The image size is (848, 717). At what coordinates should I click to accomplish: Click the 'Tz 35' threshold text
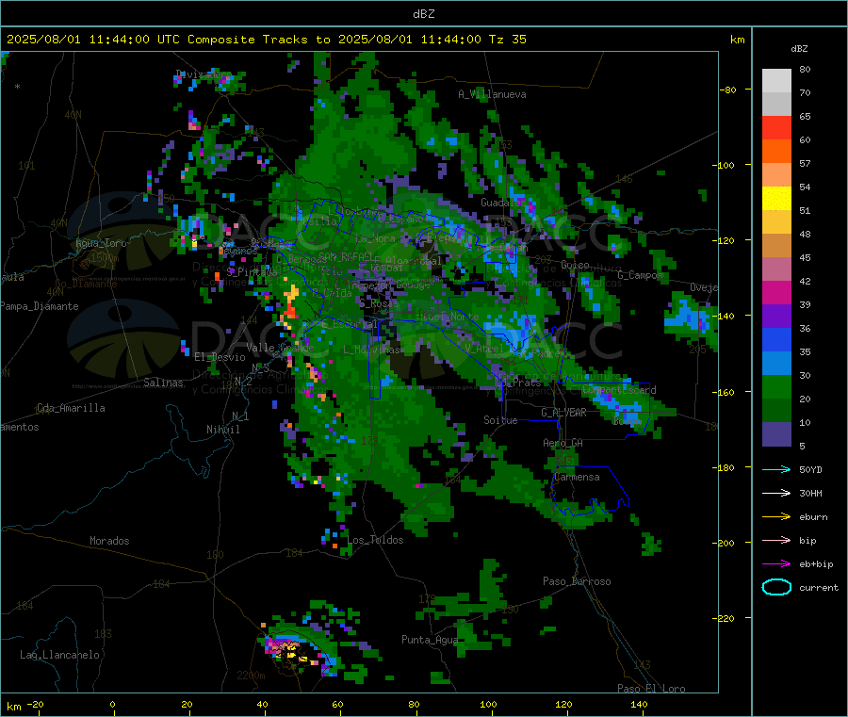click(507, 40)
